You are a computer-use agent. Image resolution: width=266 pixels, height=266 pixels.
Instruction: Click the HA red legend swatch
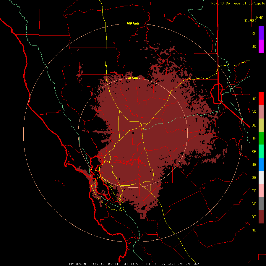[x=261, y=99]
